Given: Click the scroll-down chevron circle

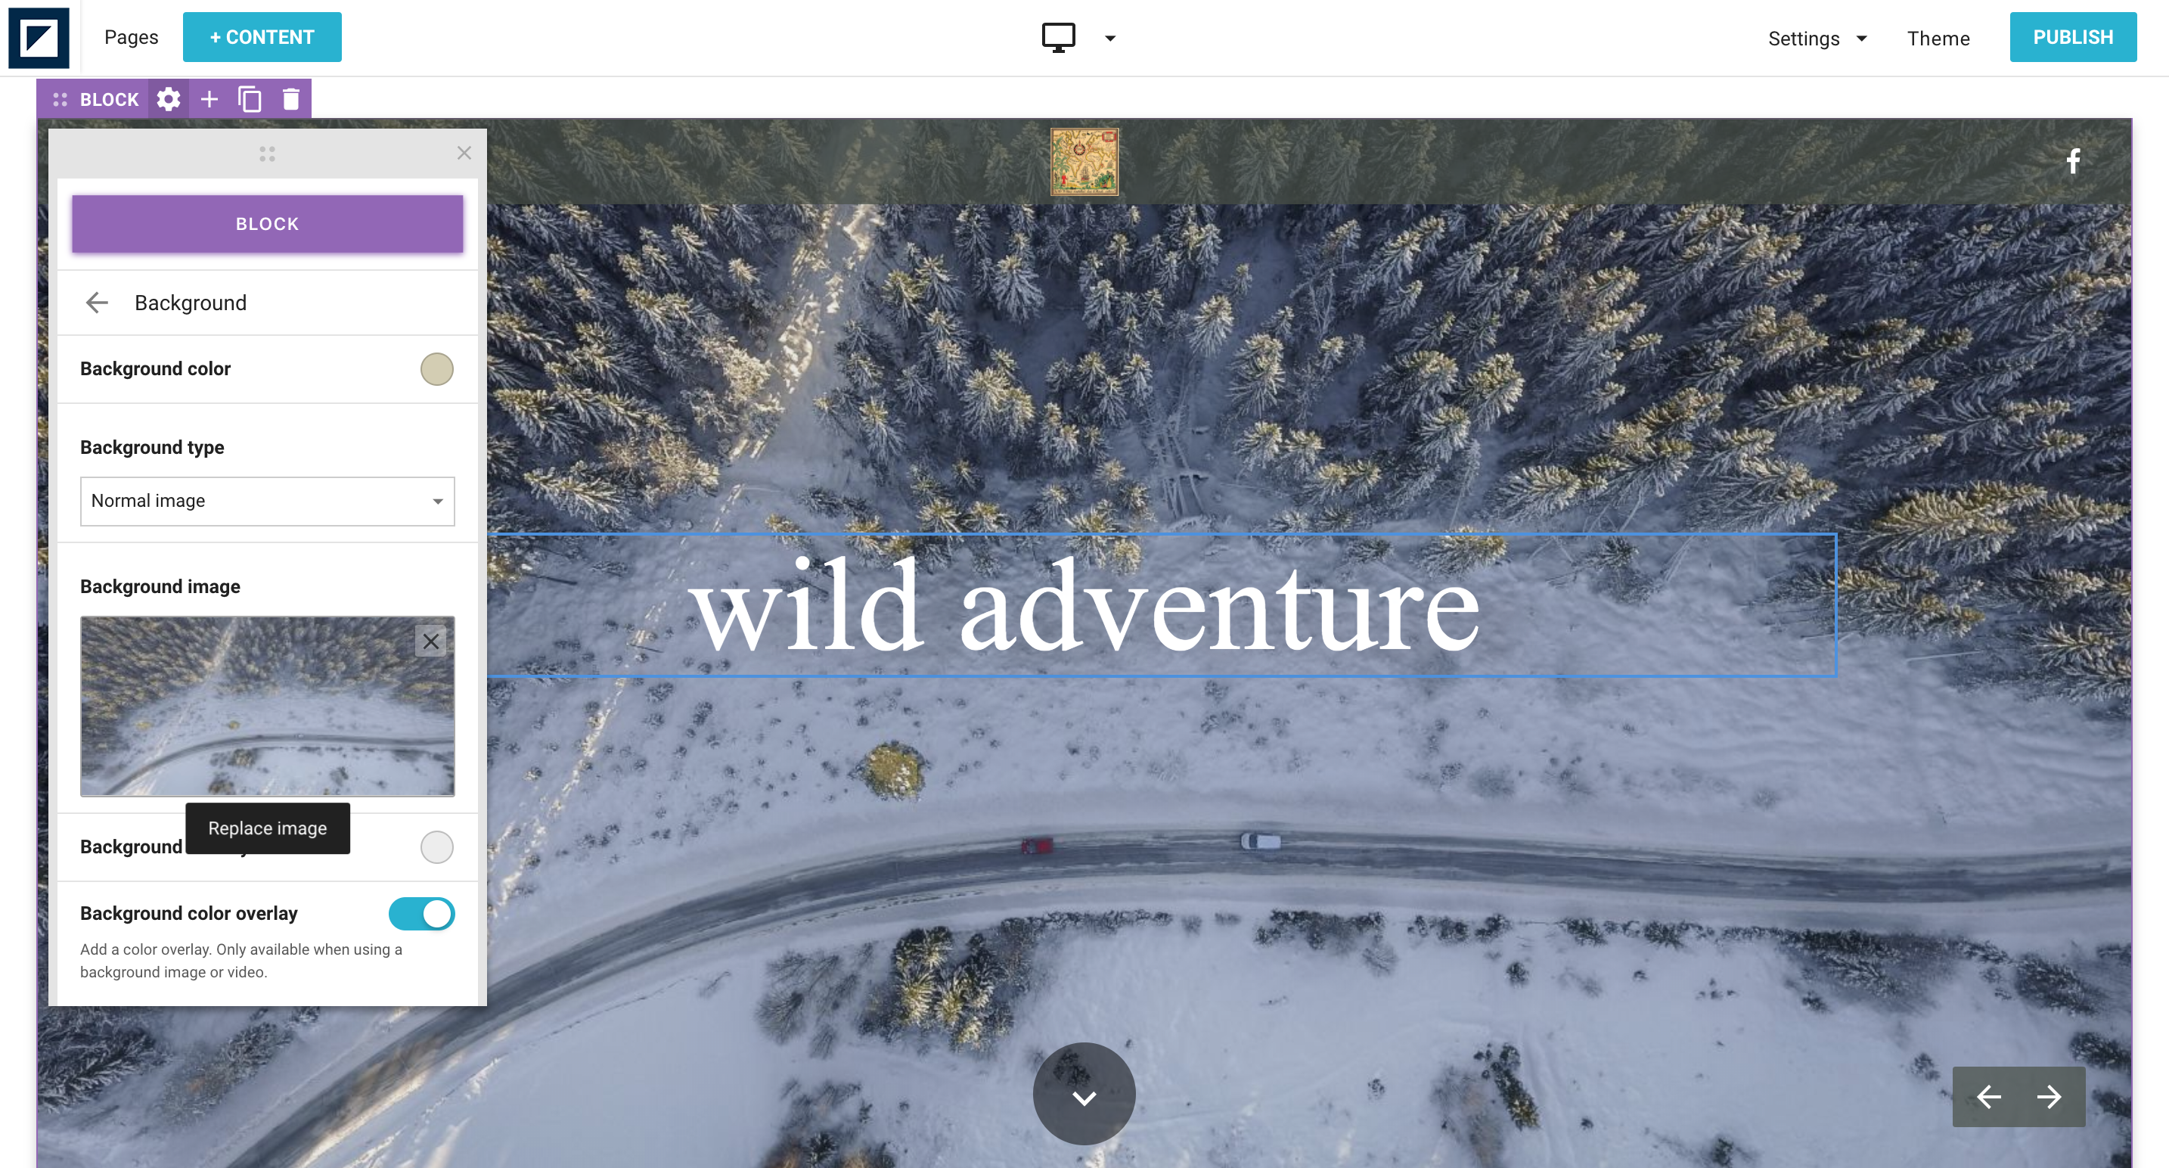Looking at the screenshot, I should tap(1084, 1094).
